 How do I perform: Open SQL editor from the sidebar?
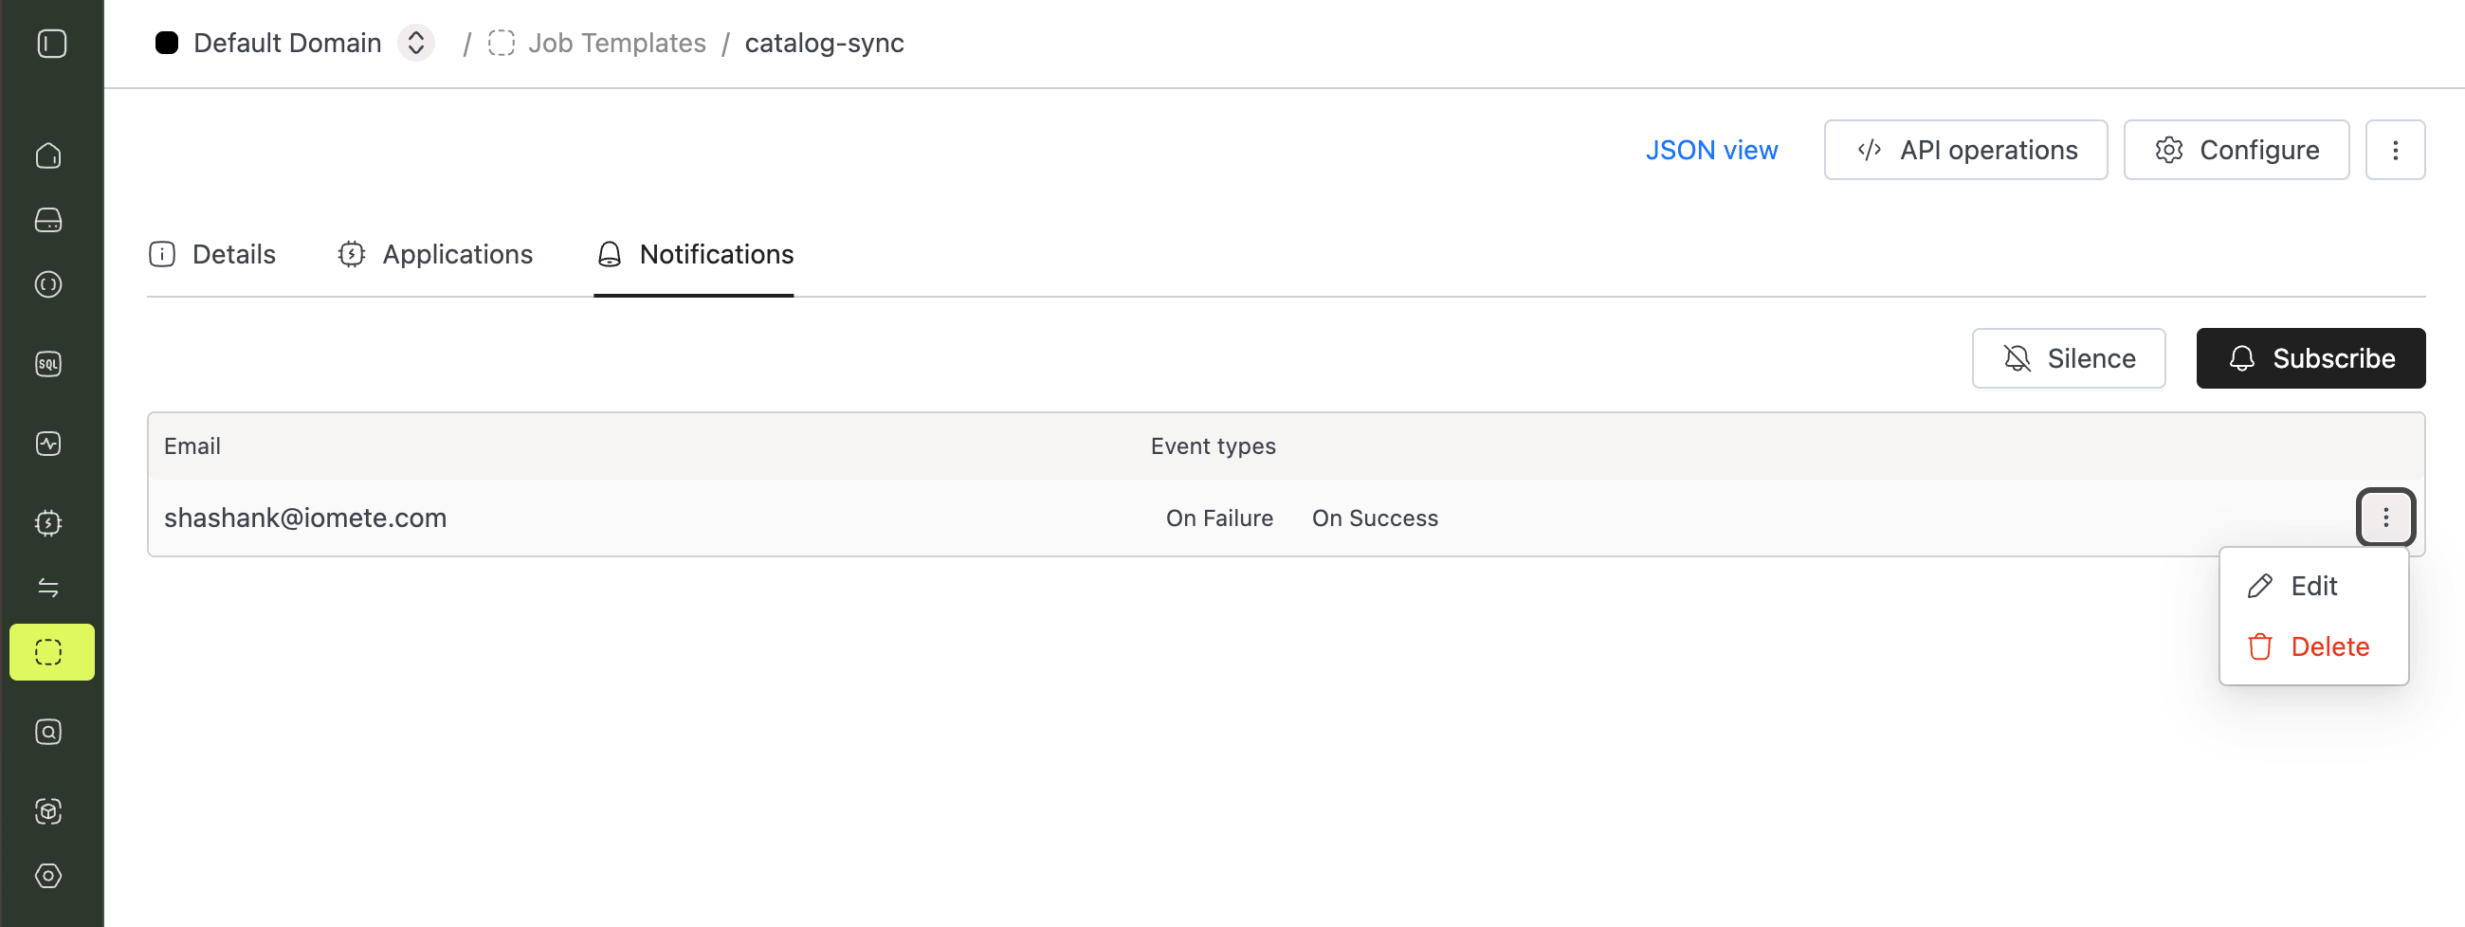pos(48,365)
